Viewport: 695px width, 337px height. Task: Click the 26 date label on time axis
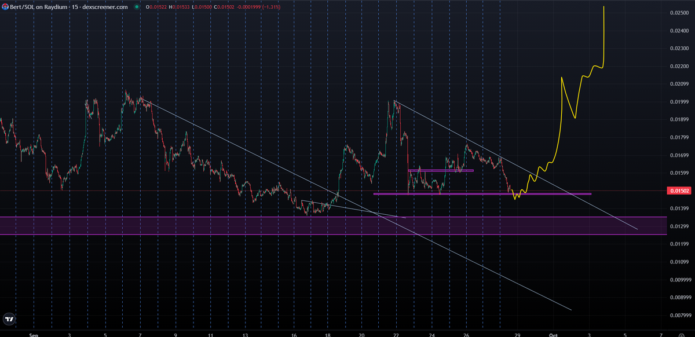[466, 335]
